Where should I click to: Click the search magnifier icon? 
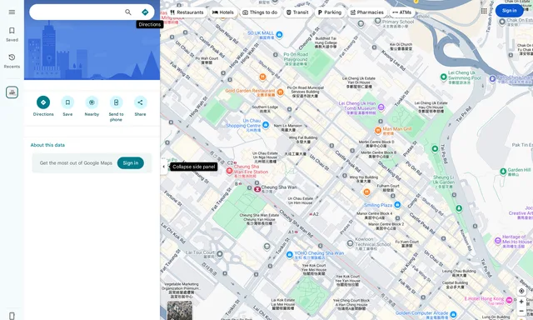pyautogui.click(x=128, y=12)
